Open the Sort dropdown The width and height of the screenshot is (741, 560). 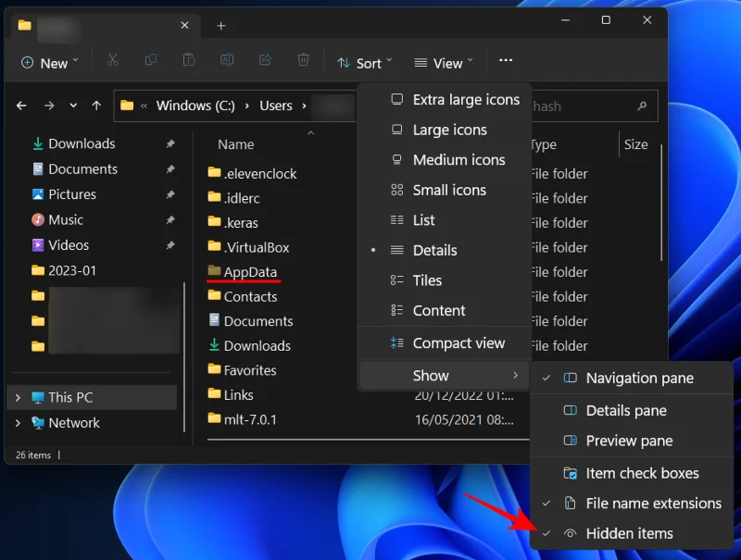364,63
